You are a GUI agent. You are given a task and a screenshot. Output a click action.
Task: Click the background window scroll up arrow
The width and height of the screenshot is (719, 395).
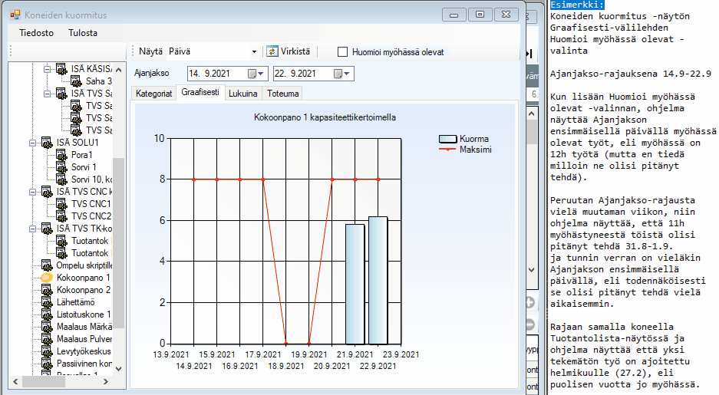532,114
